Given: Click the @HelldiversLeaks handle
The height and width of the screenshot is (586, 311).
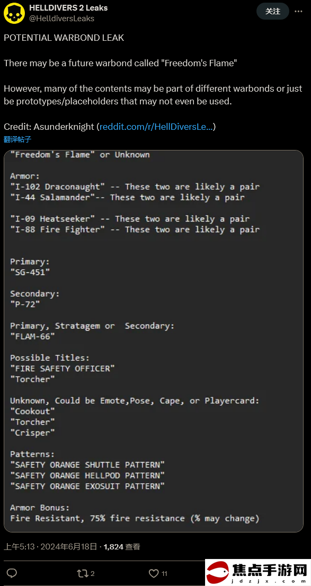Looking at the screenshot, I should 61,18.
